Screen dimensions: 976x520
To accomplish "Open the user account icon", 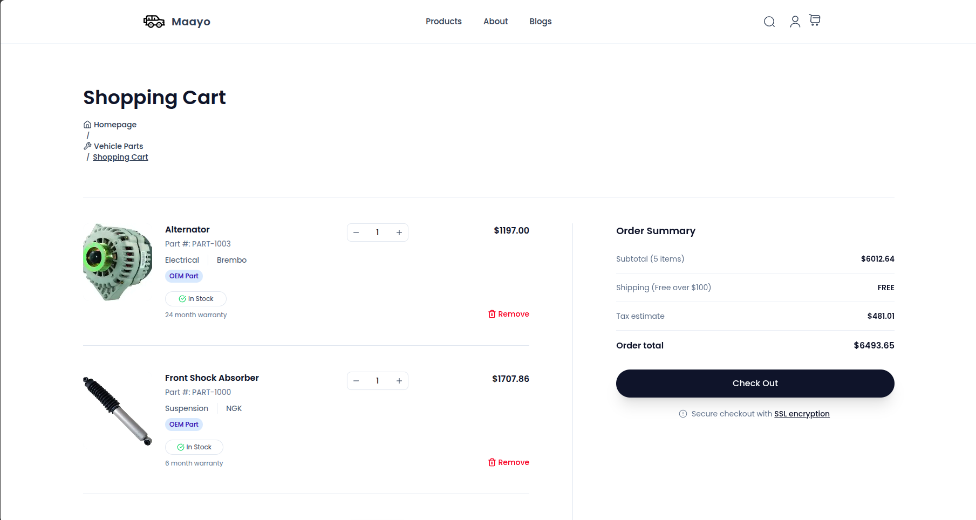I will pos(795,22).
